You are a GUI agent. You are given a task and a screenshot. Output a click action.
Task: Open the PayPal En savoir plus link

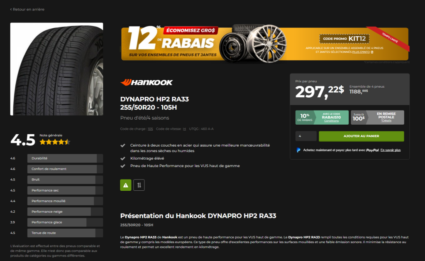pos(390,150)
